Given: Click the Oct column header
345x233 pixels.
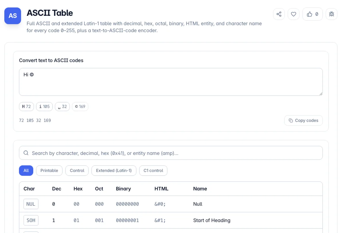Looking at the screenshot, I should 99,189.
